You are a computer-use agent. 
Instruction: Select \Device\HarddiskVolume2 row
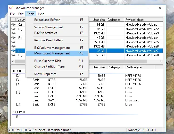click(142, 29)
